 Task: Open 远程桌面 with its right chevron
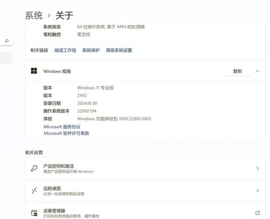click(258, 191)
